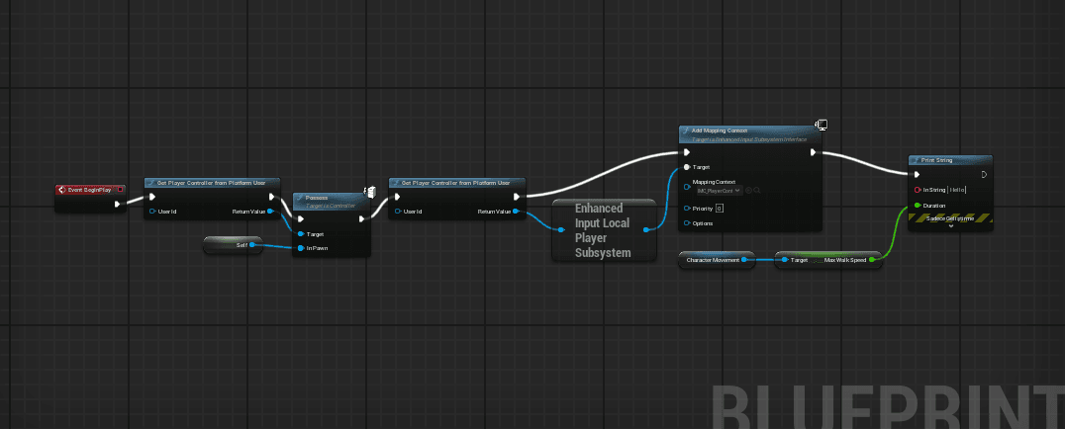Click the green Duration pin on Print String
This screenshot has width=1065, height=429.
(x=918, y=205)
